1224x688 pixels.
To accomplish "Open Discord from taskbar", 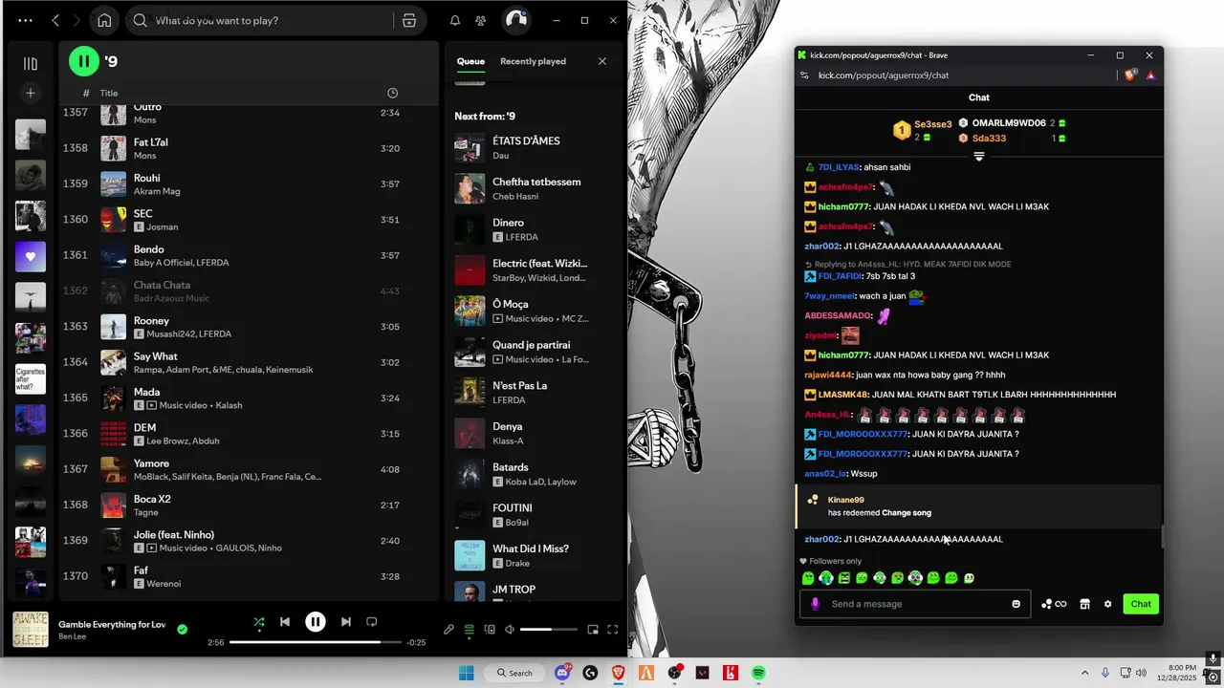I will click(x=562, y=673).
